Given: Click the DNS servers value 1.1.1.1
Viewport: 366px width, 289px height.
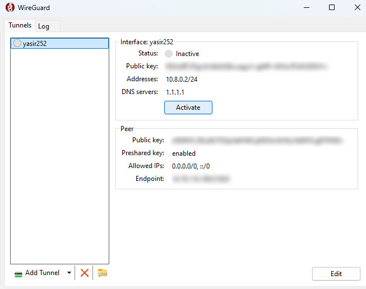Looking at the screenshot, I should (175, 92).
